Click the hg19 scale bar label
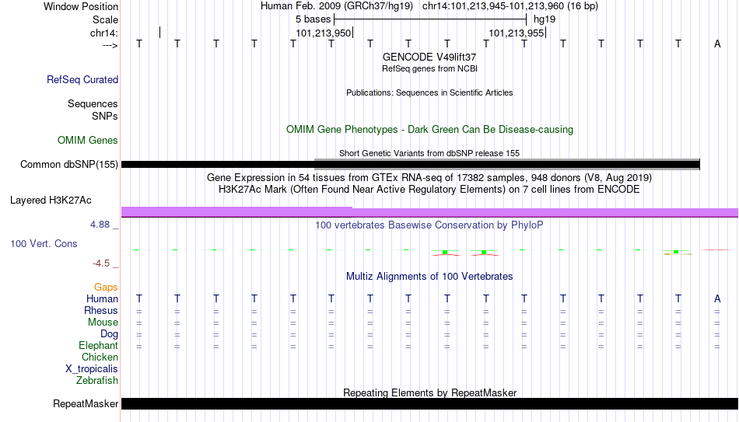 [545, 19]
